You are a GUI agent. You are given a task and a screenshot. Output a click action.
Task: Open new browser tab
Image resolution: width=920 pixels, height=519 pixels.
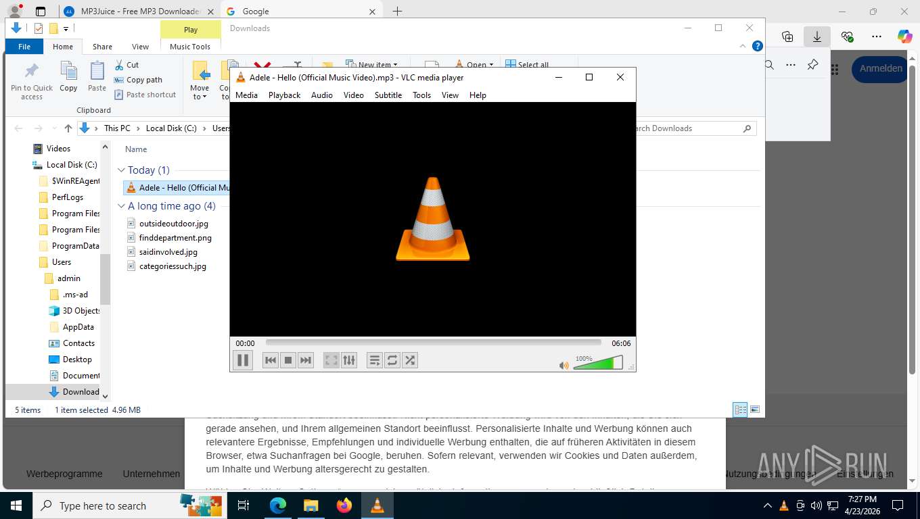(397, 11)
